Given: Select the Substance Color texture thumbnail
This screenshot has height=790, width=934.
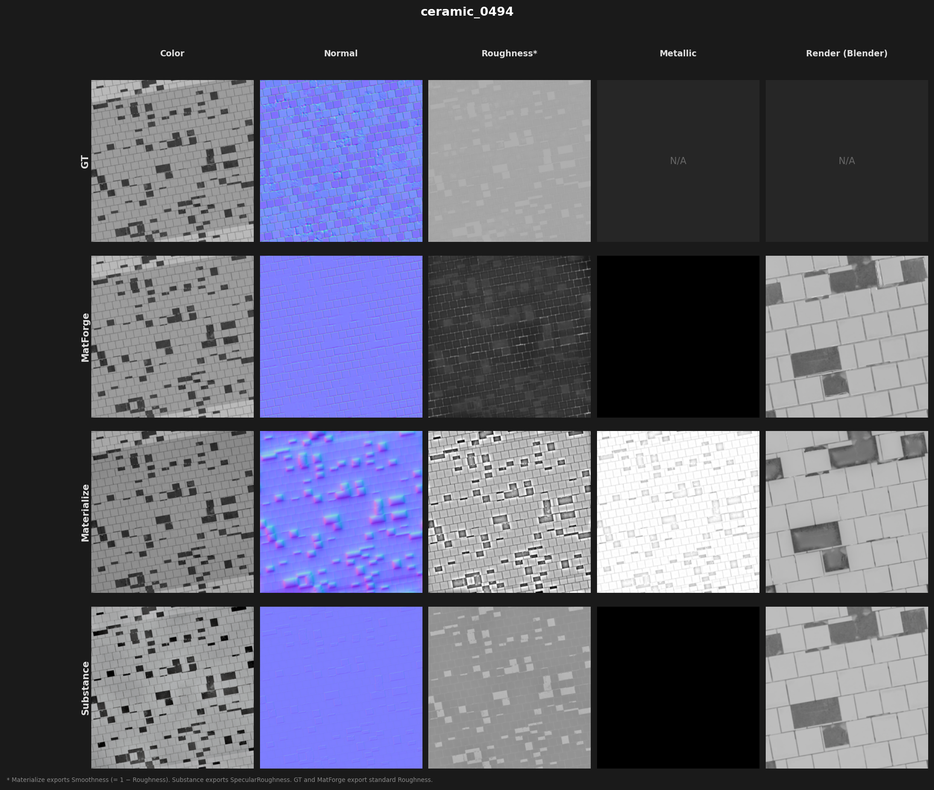Looking at the screenshot, I should coord(172,688).
